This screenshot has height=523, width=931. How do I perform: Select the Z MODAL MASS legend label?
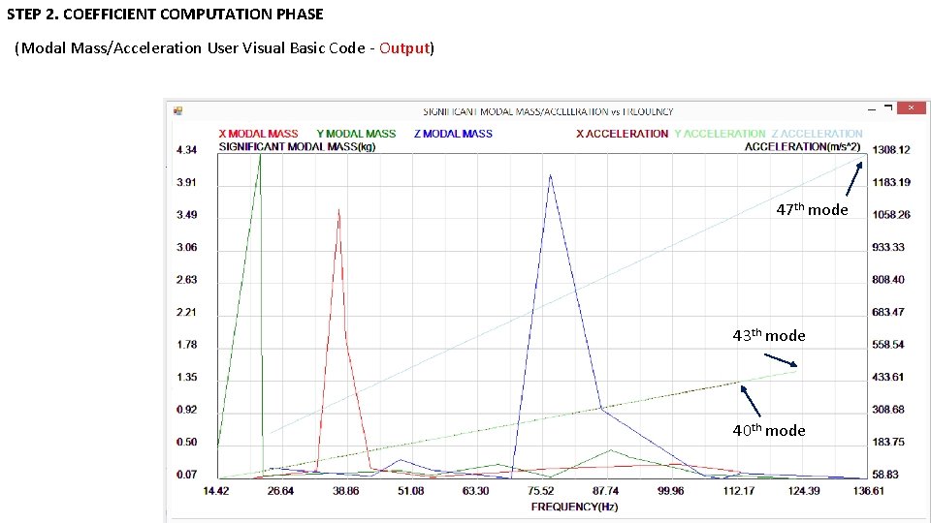(453, 134)
